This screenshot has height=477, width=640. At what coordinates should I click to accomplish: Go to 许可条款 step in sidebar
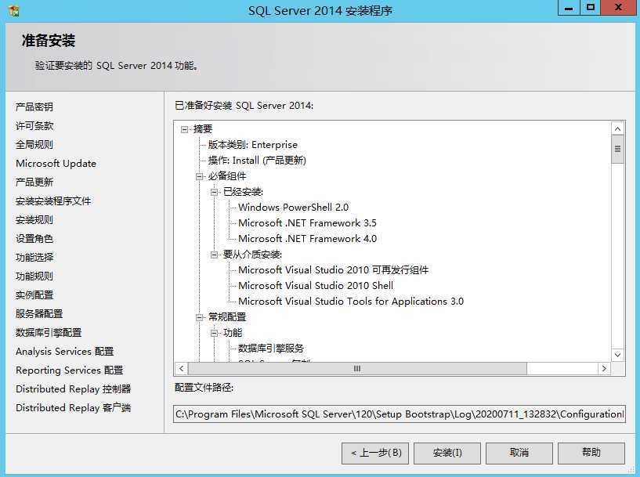click(x=34, y=125)
